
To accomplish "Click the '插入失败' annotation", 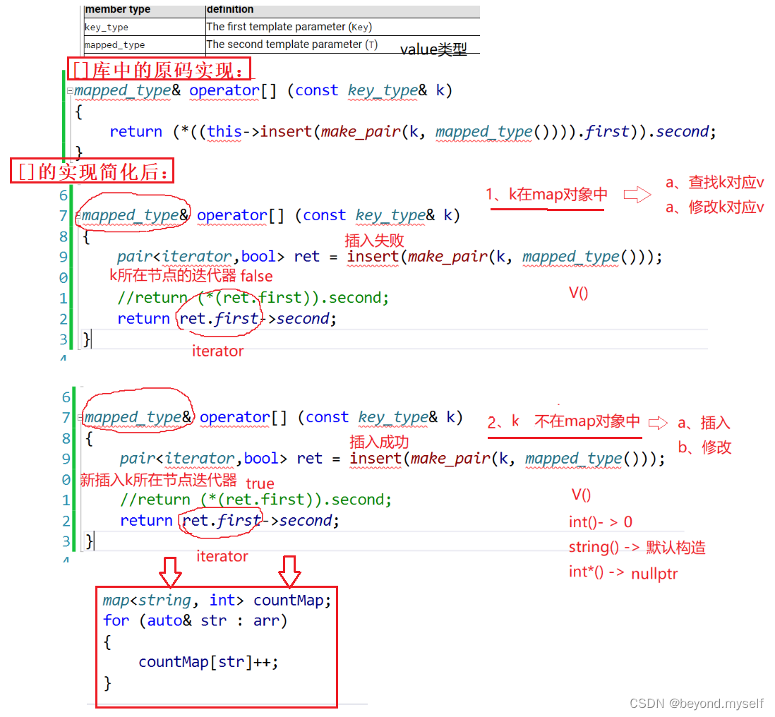I will tap(374, 240).
